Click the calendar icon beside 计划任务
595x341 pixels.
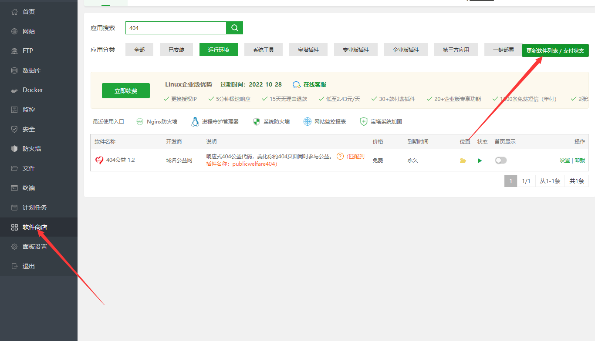click(x=14, y=207)
